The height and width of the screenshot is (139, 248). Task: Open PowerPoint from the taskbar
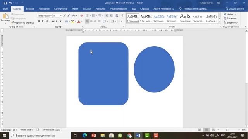point(94,136)
